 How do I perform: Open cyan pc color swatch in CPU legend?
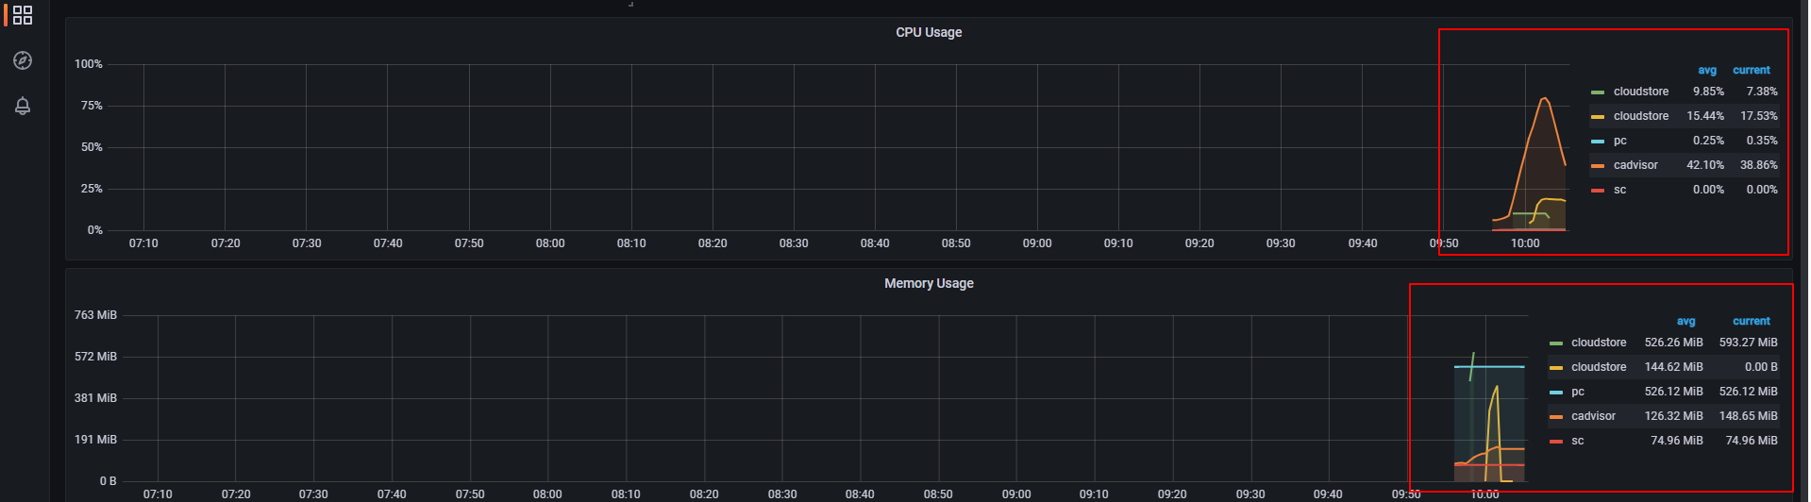pyautogui.click(x=1597, y=142)
